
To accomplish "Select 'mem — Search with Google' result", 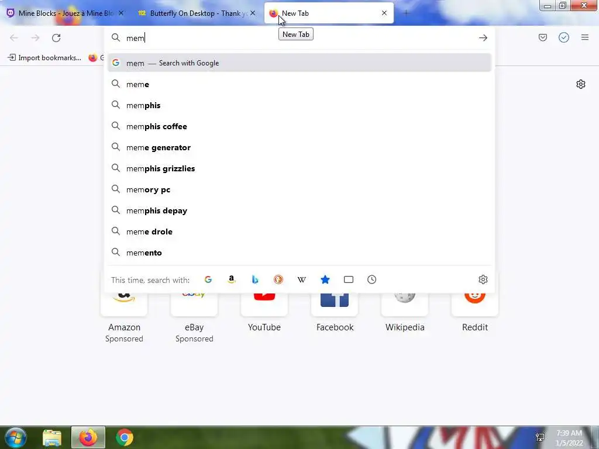I will (x=299, y=63).
